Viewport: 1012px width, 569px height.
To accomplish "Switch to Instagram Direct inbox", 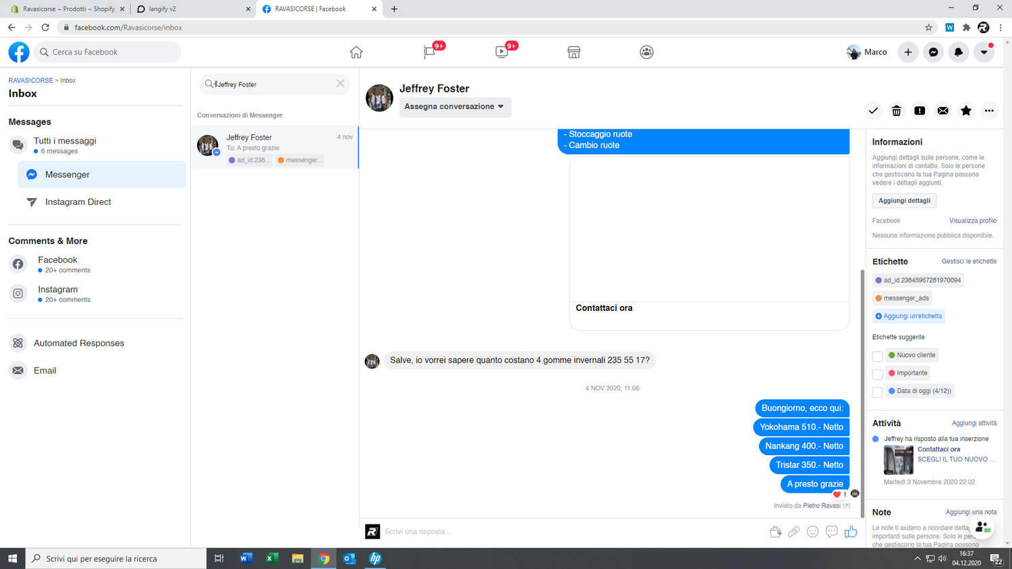I will tap(78, 202).
